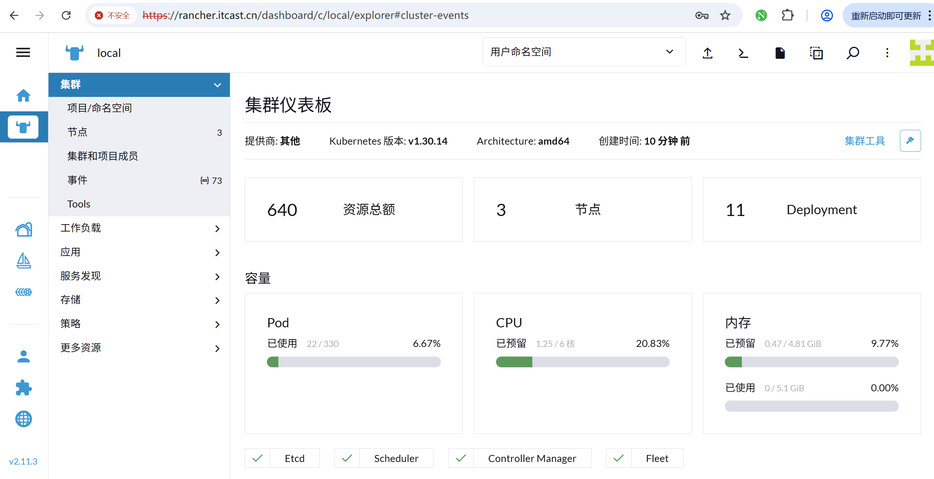The height and width of the screenshot is (479, 934).
Task: Open Extensions puzzle piece icon
Action: coord(24,388)
